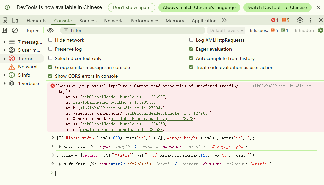Check the Preserve log option
324x185 pixels.
[x=51, y=49]
